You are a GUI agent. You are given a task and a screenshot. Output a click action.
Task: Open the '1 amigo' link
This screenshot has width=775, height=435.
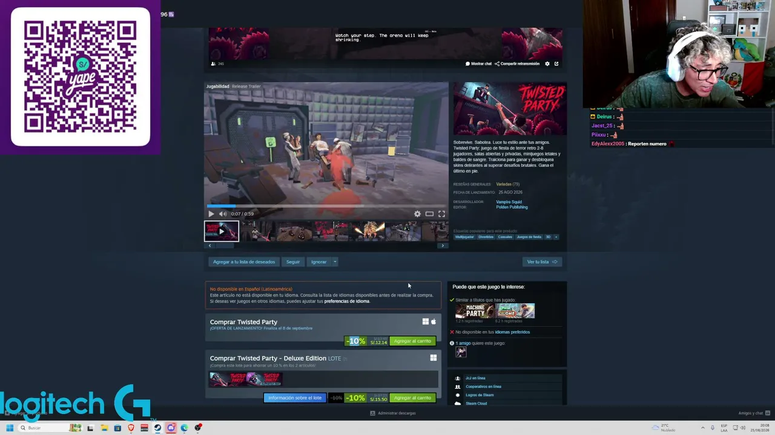pos(463,343)
